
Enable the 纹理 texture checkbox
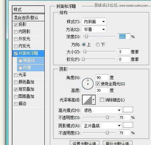20,68
